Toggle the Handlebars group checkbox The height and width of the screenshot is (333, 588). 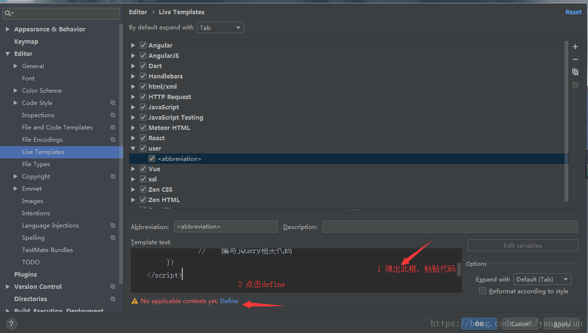click(143, 76)
